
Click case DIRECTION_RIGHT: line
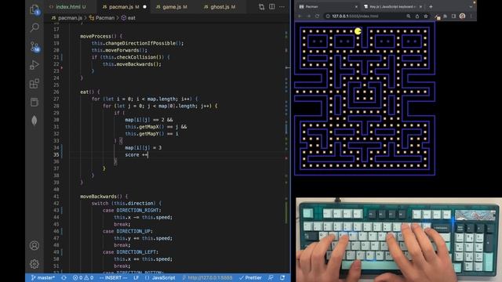click(x=132, y=211)
